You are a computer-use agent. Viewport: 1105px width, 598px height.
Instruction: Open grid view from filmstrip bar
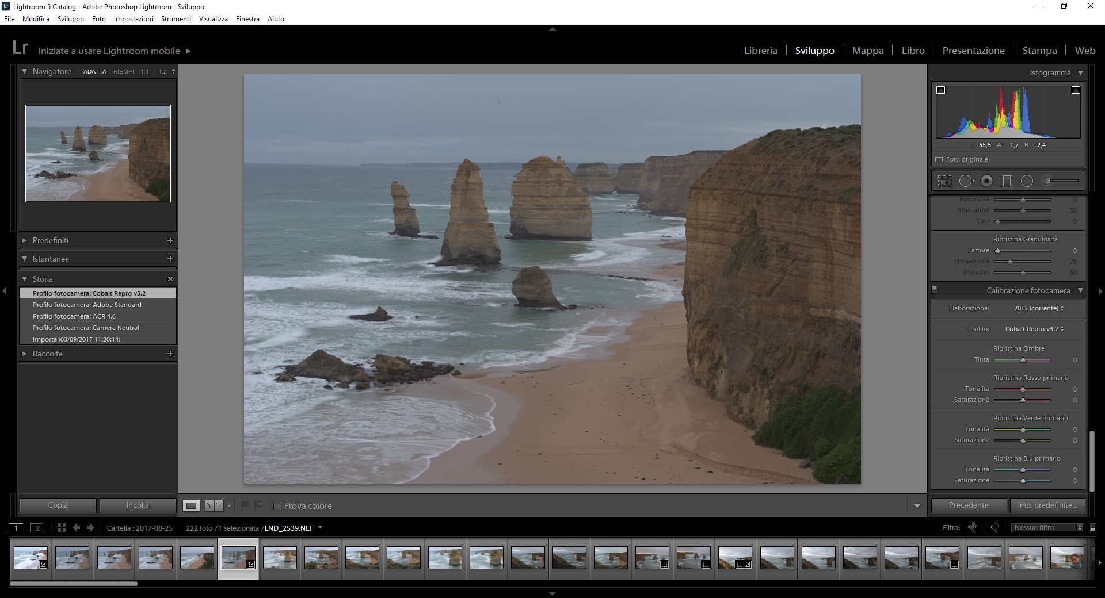pyautogui.click(x=62, y=528)
